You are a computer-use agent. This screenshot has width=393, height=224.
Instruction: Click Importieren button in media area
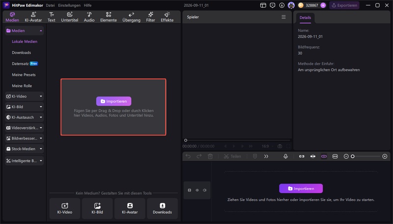113,101
